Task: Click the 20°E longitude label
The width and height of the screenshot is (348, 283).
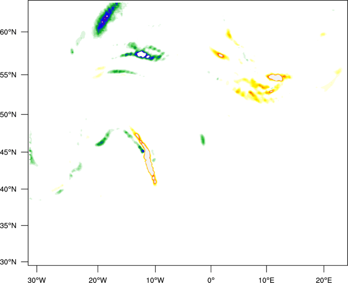Action: [x=324, y=279]
